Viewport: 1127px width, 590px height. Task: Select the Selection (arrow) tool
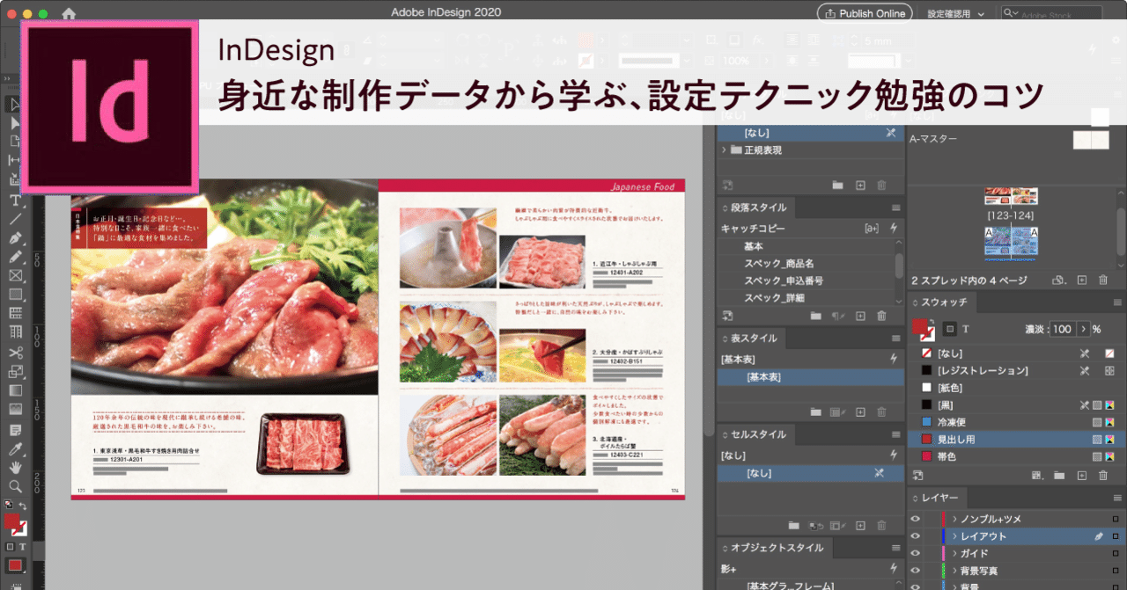[15, 105]
